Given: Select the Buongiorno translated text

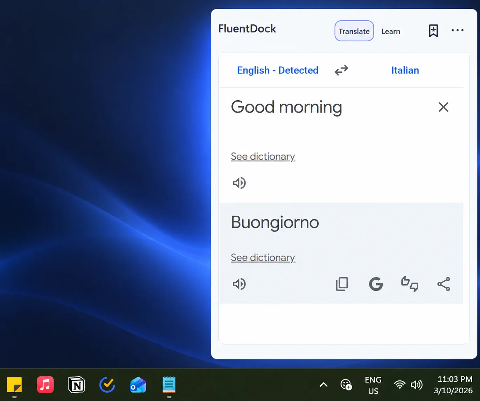Looking at the screenshot, I should tap(275, 222).
